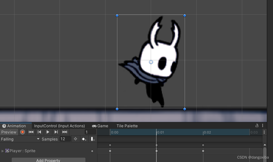
Task: Jump to last keyframe of clip
Action: 64,132
